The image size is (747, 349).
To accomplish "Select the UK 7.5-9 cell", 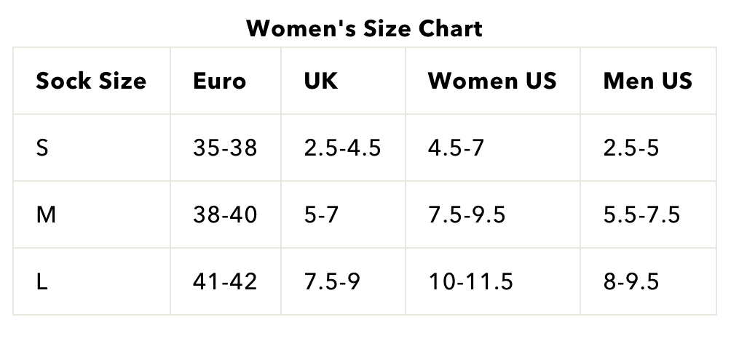I will [332, 281].
